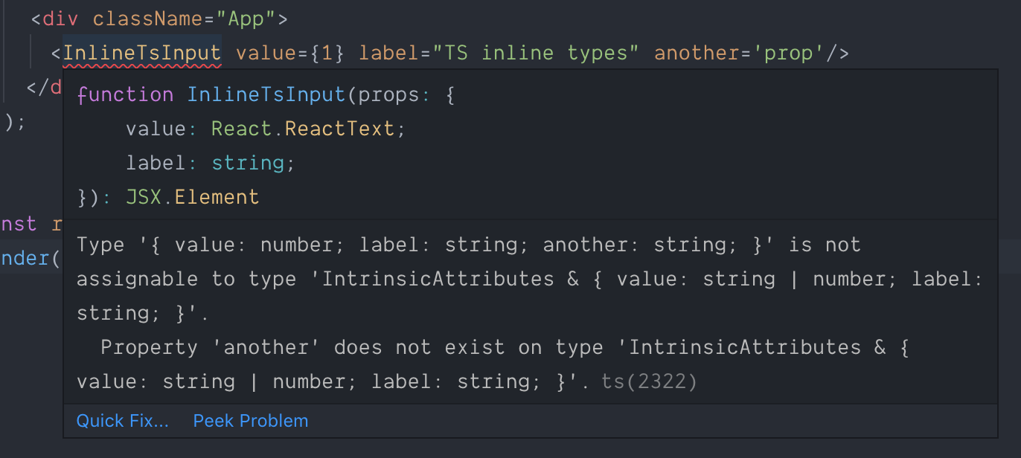
Task: Click the function InlineTsInput signature in the tooltip
Action: (x=265, y=94)
